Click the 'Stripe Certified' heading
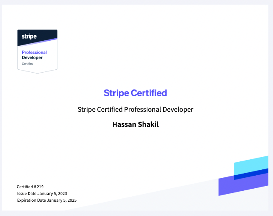Screen dimensions: 273x216 [135, 93]
